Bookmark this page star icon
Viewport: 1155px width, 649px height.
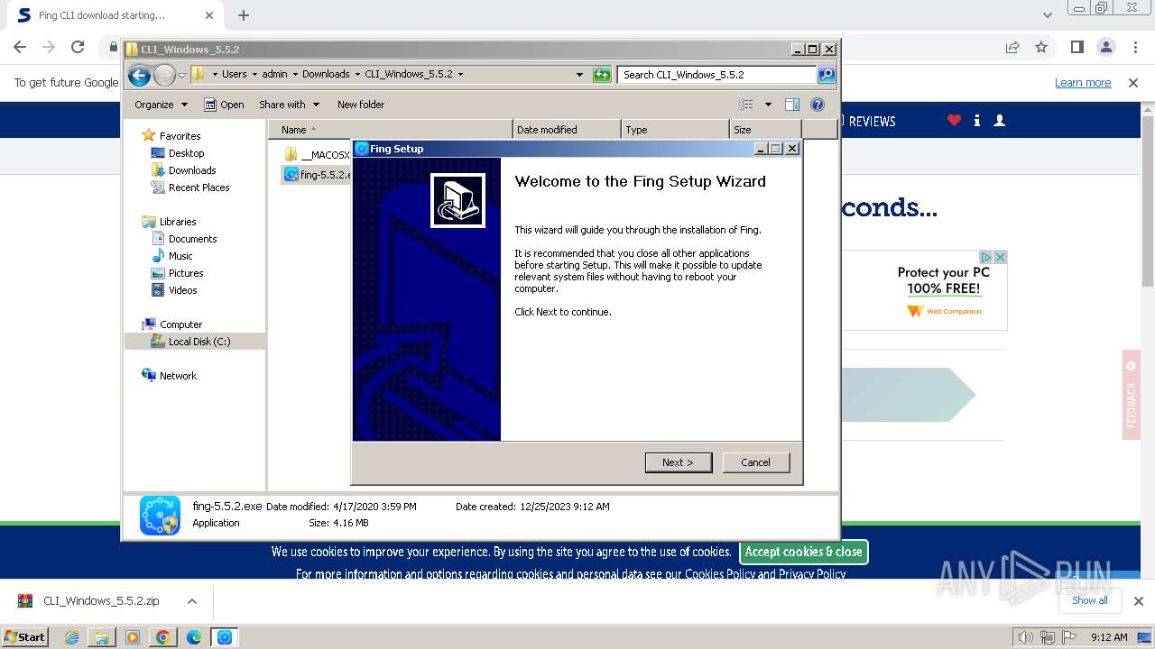[x=1041, y=47]
